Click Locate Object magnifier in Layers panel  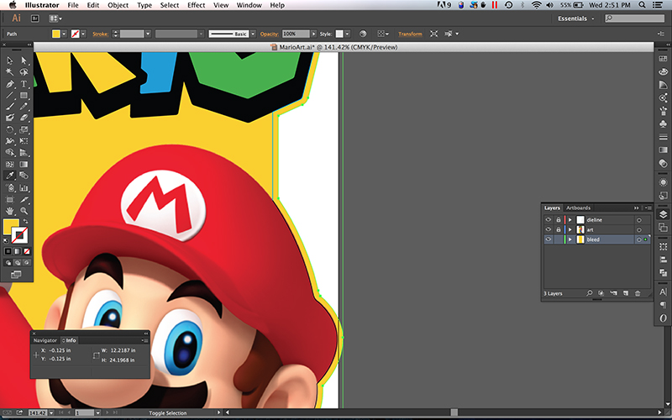click(590, 293)
